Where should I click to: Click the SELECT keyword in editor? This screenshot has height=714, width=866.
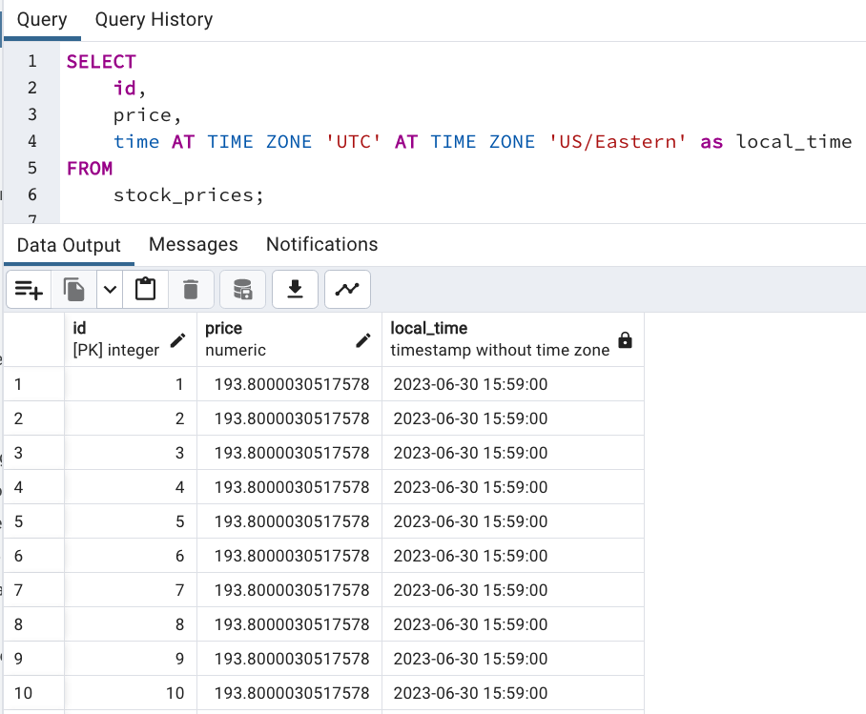101,61
